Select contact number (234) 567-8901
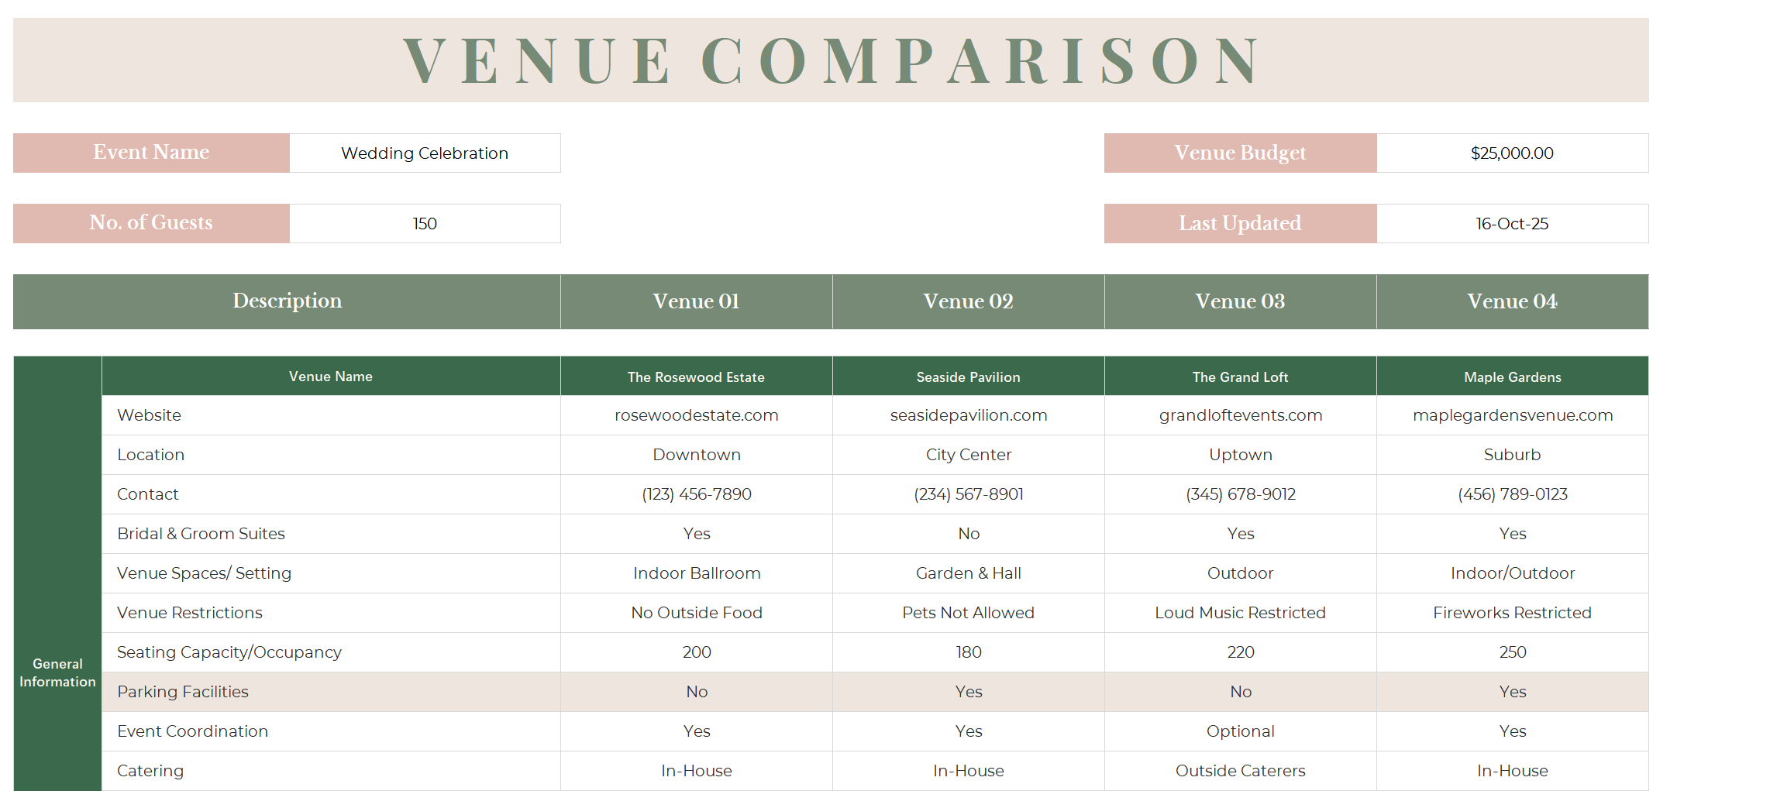Viewport: 1770px width, 791px height. [x=968, y=494]
